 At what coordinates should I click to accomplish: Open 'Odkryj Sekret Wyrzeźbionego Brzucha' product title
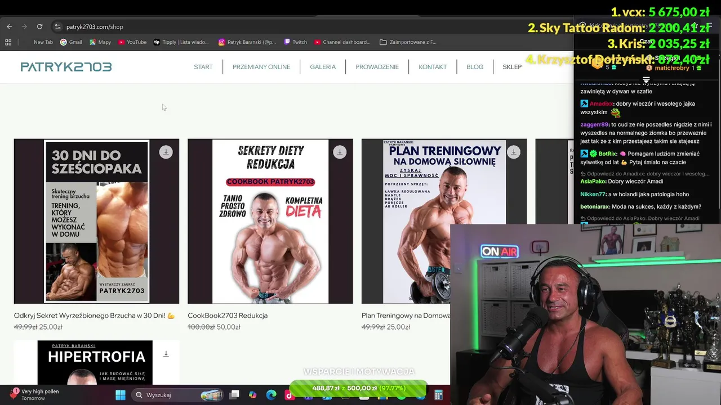(x=94, y=316)
